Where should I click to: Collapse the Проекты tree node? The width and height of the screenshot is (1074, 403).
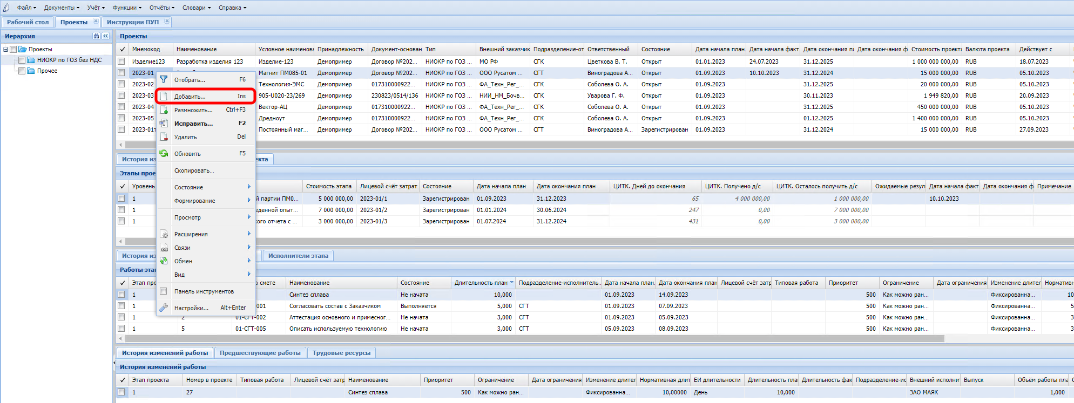click(x=5, y=49)
